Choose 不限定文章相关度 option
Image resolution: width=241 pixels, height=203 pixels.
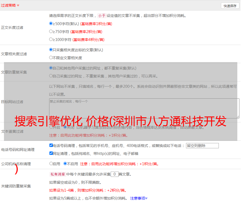[x=51, y=58]
